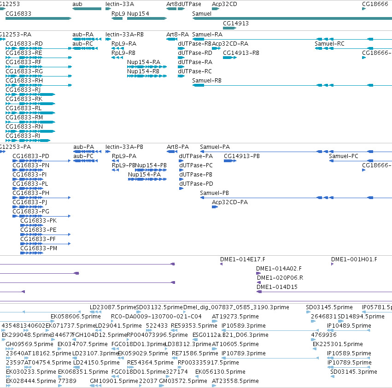Open the Acp32CD-PA protein label
Image resolution: width=392 pixels, height=388 pixels.
click(x=230, y=202)
